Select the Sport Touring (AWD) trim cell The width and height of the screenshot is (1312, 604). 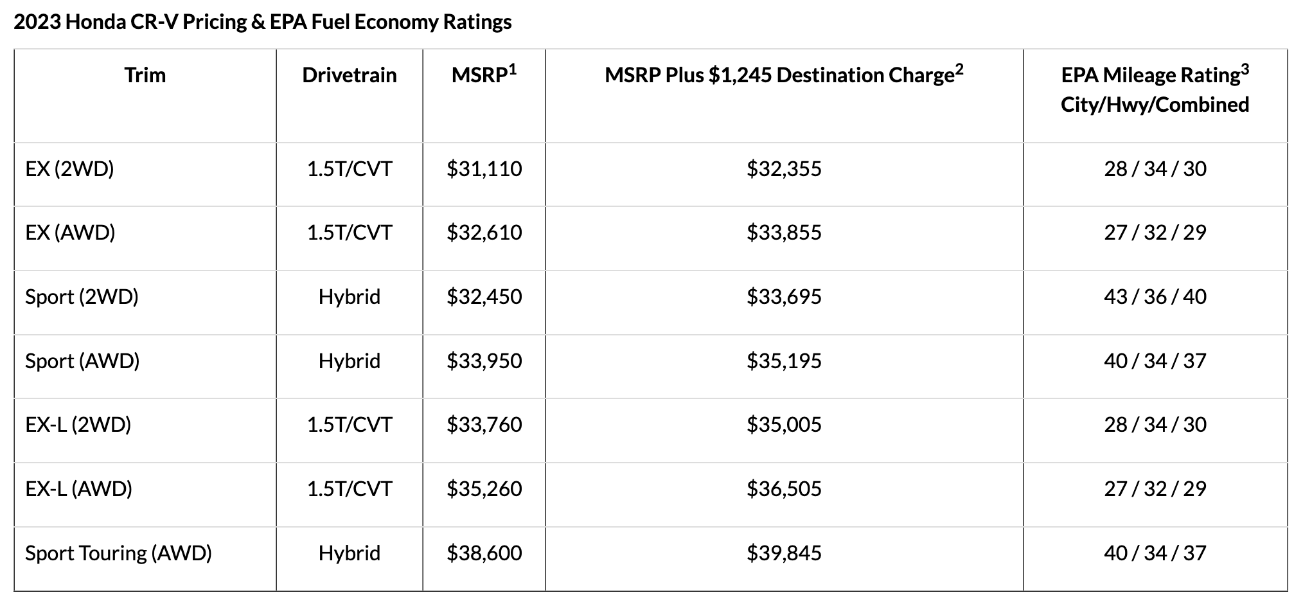118,553
